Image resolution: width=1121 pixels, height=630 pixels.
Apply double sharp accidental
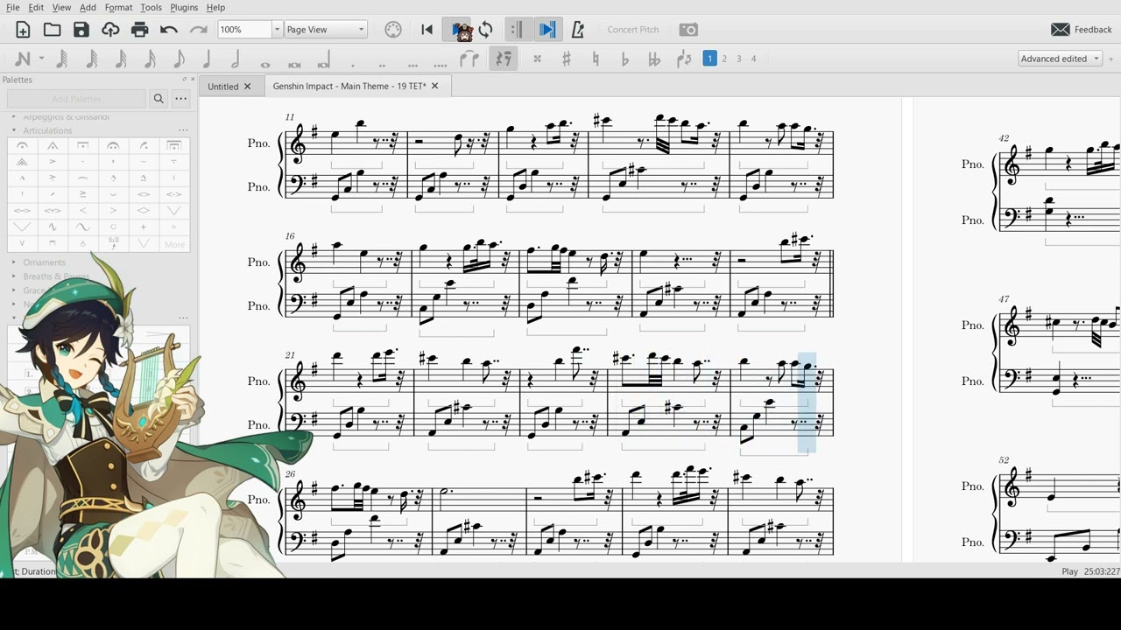(x=537, y=59)
